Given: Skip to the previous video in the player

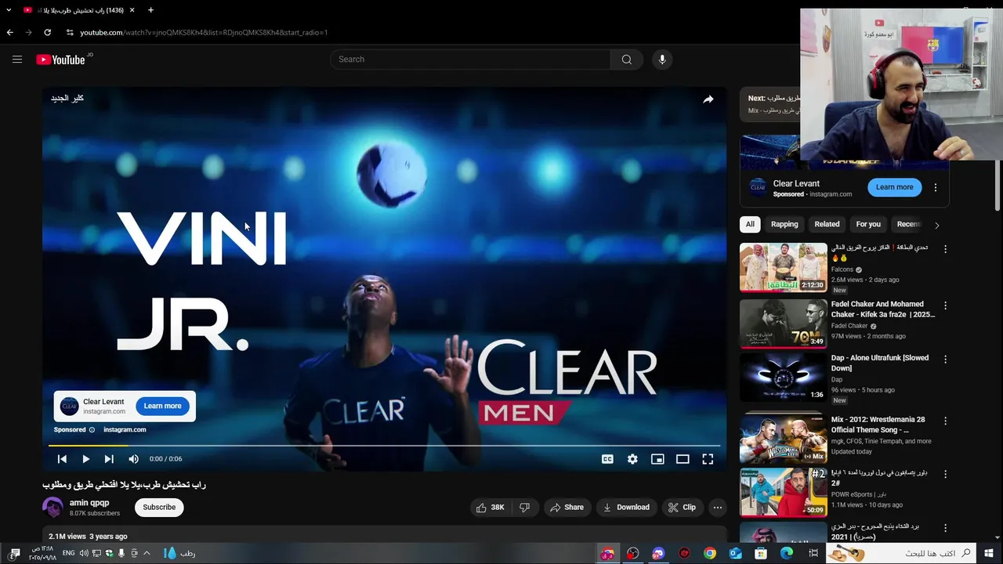Looking at the screenshot, I should pyautogui.click(x=62, y=459).
